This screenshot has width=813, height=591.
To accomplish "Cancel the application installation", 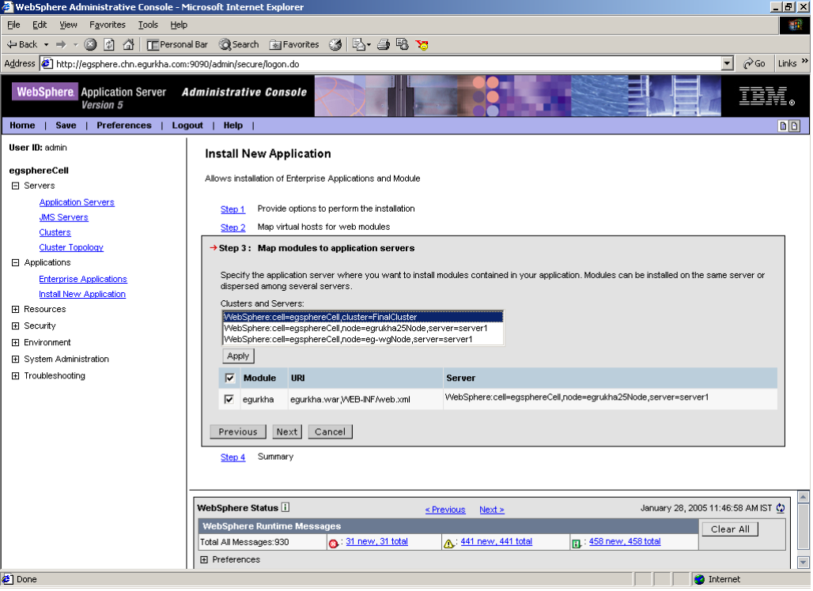I will click(x=330, y=431).
